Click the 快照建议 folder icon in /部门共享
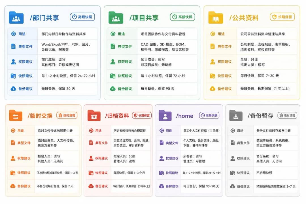 13,76
